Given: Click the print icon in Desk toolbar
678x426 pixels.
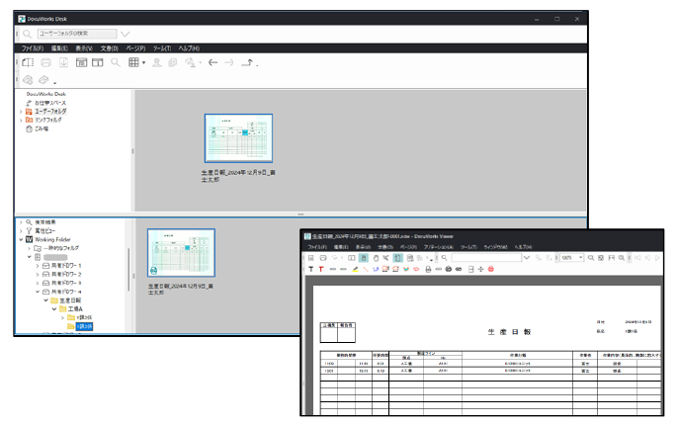Looking at the screenshot, I should click(45, 63).
